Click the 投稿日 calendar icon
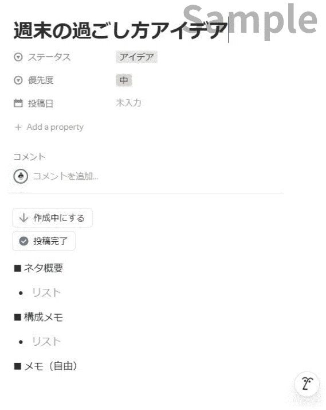Screen dimensions: 326x410 (x=18, y=103)
